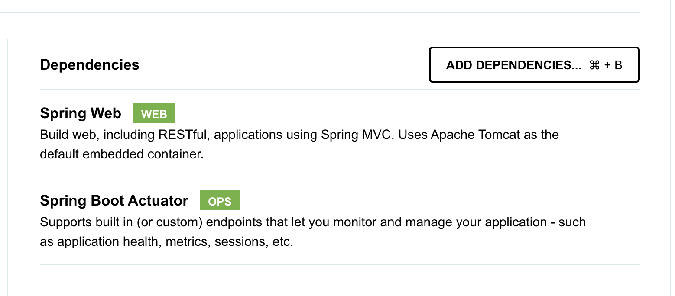The width and height of the screenshot is (675, 296).
Task: Click the Dependencies section heading
Action: (x=90, y=65)
